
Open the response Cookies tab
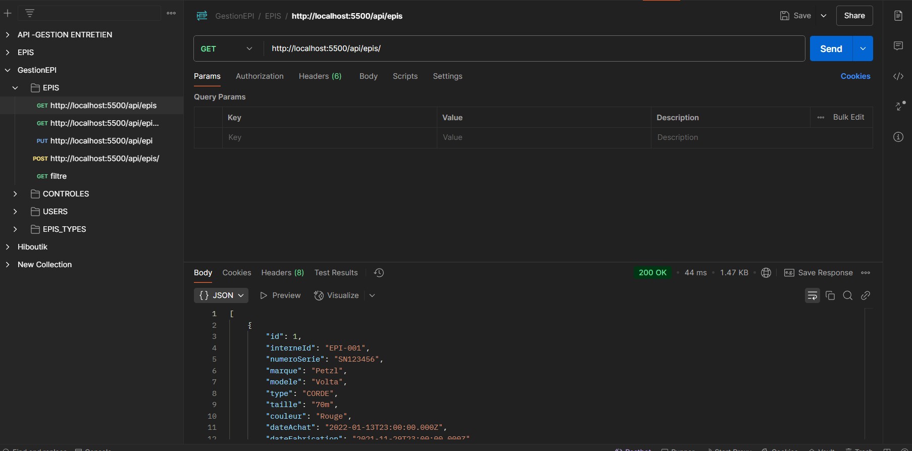click(237, 273)
